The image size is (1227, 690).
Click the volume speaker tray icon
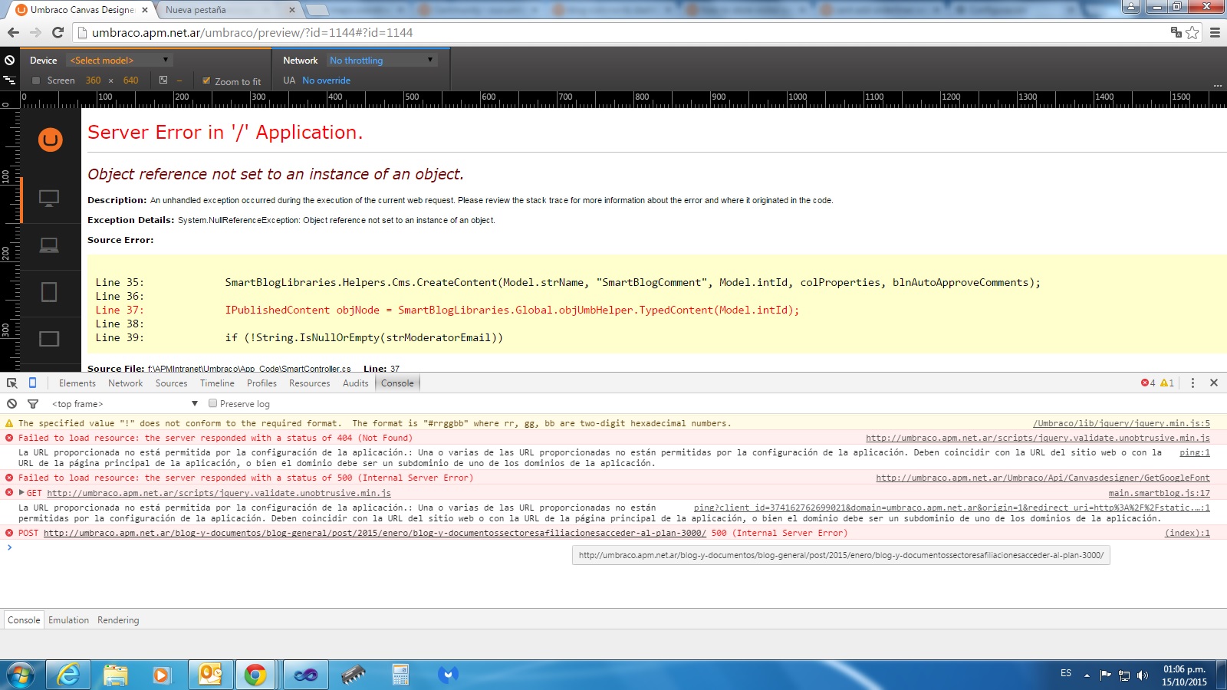click(1143, 675)
